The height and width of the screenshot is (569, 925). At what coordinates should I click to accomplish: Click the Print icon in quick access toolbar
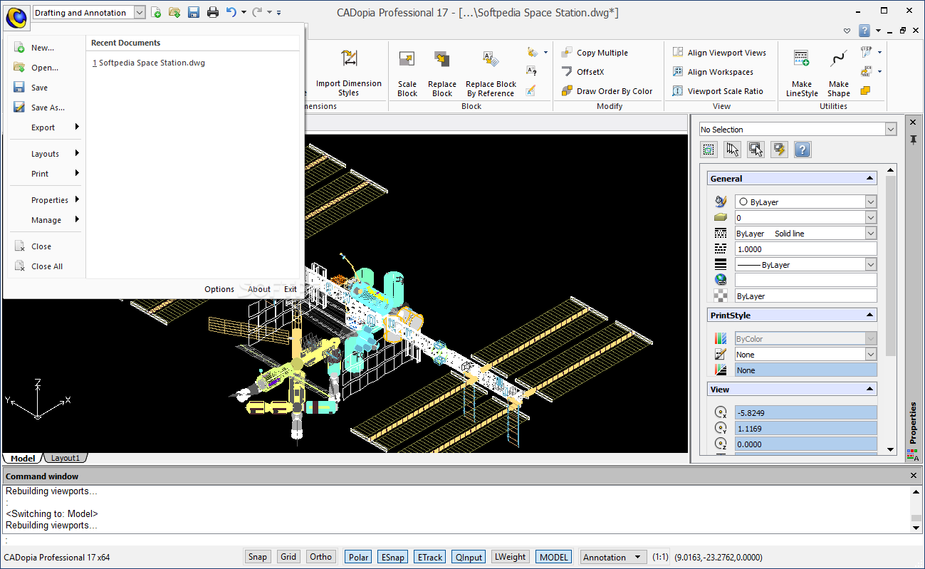coord(212,12)
